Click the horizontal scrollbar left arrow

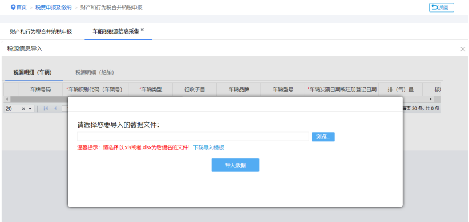click(7, 99)
